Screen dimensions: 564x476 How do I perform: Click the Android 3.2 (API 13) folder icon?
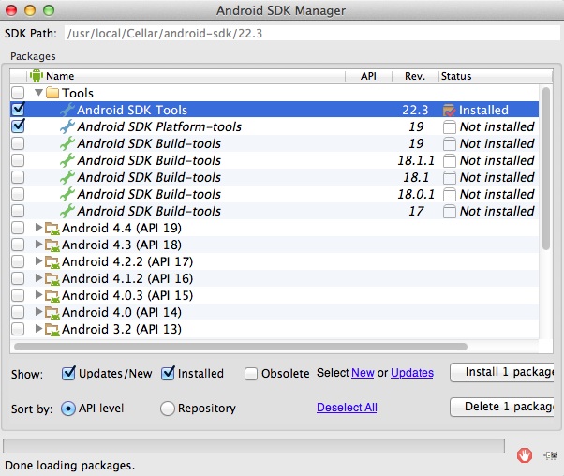coord(53,329)
